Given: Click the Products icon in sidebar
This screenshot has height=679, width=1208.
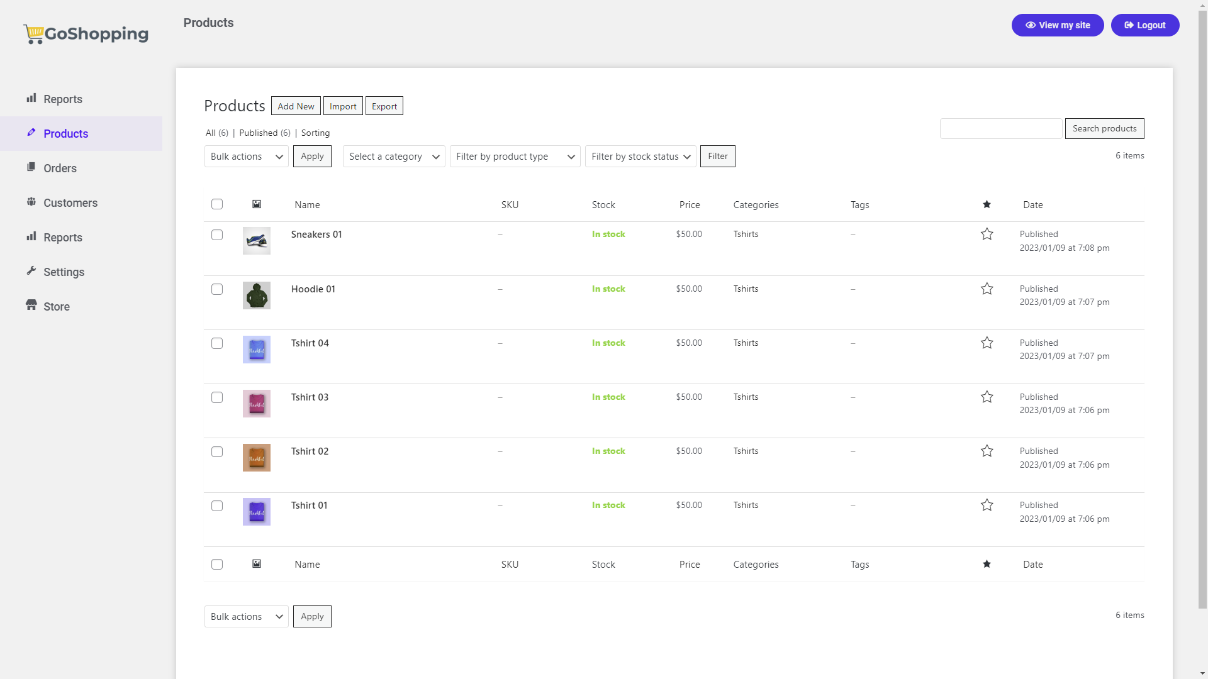Looking at the screenshot, I should 31,133.
